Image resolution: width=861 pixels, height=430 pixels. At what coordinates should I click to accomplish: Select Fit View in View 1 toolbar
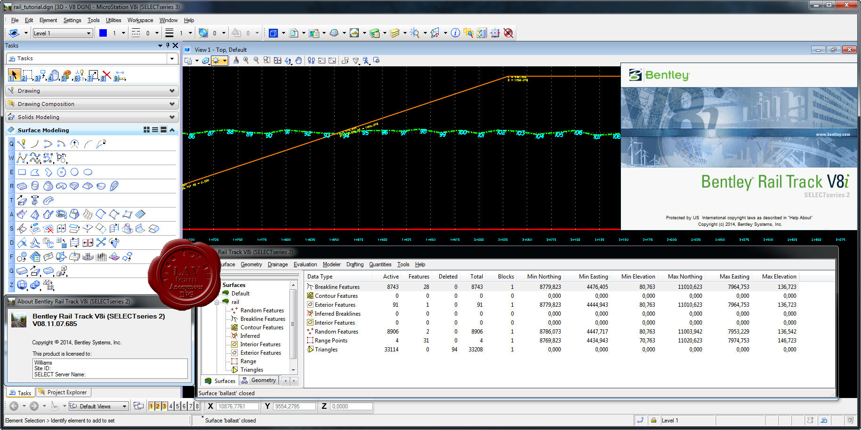pyautogui.click(x=277, y=60)
